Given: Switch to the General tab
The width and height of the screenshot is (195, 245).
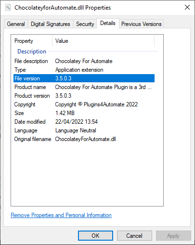Looking at the screenshot, I should coord(16,24).
